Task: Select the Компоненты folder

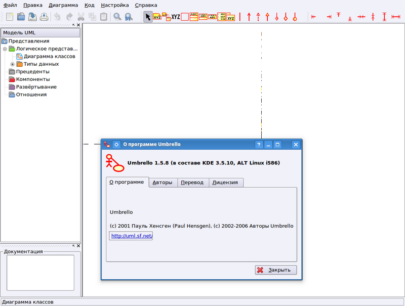Action: coord(29,79)
